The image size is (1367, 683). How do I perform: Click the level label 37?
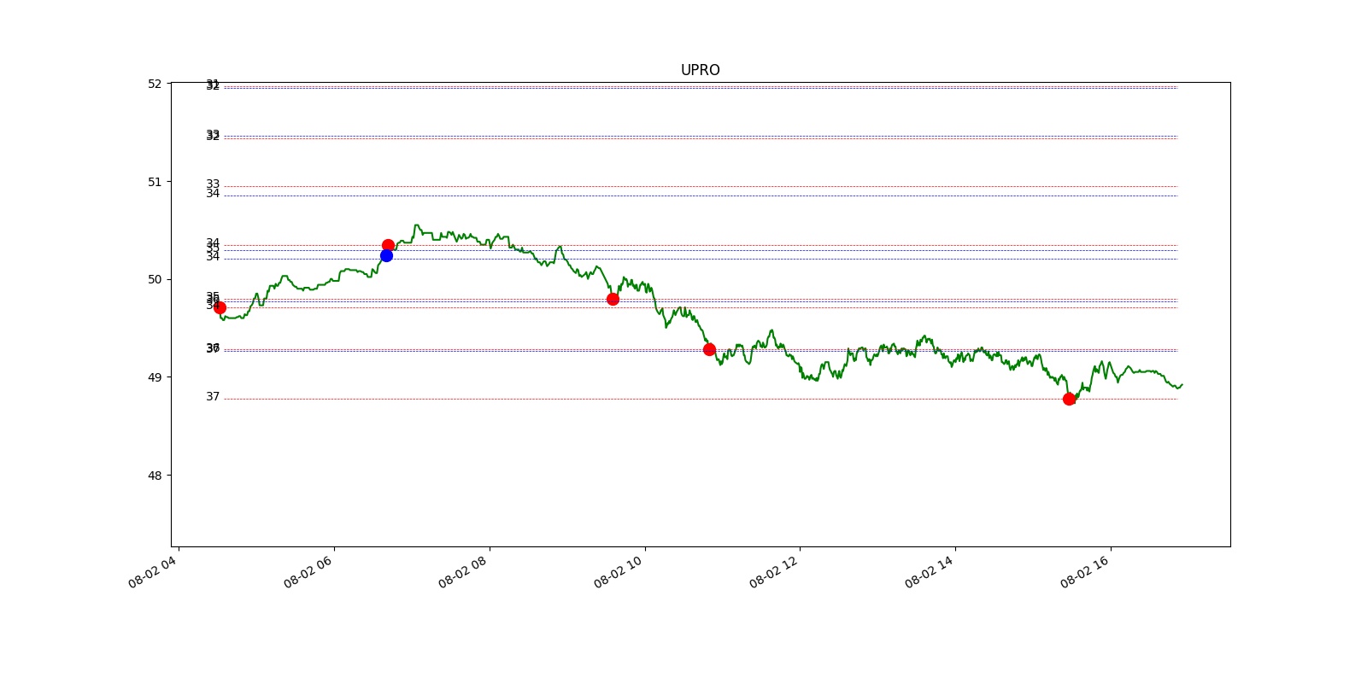213,397
